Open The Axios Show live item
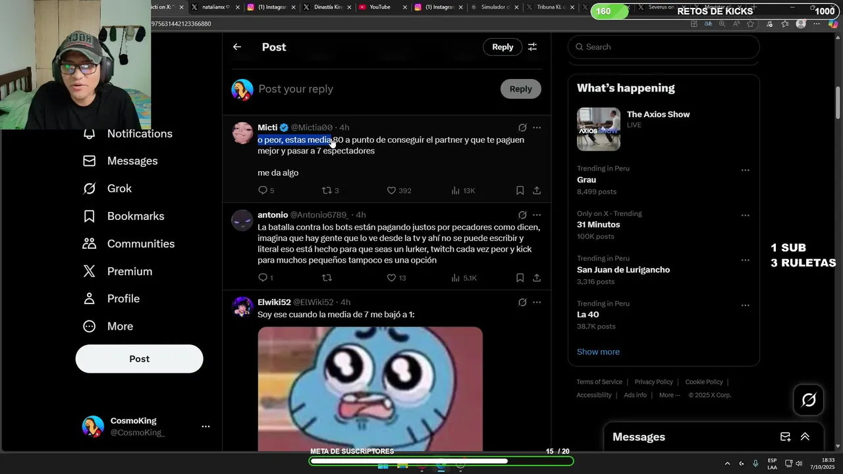The width and height of the screenshot is (843, 474). coord(663,130)
